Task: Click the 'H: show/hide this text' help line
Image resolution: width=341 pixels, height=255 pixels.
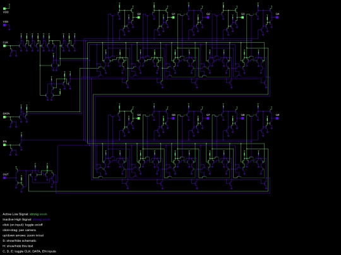Action: click(x=18, y=246)
